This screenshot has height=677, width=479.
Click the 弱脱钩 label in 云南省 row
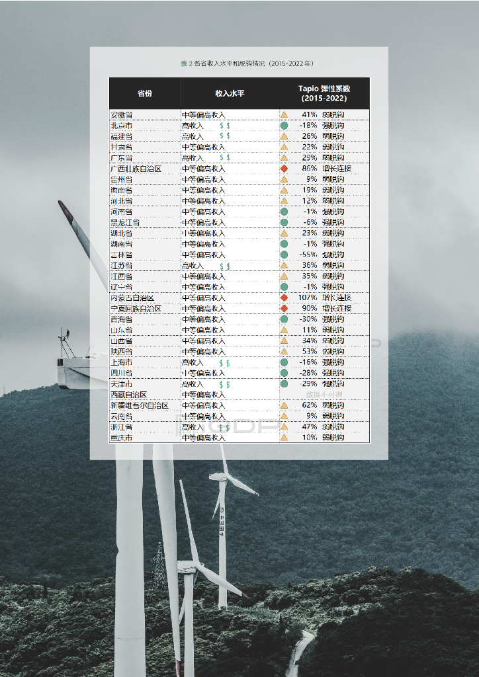coord(333,417)
